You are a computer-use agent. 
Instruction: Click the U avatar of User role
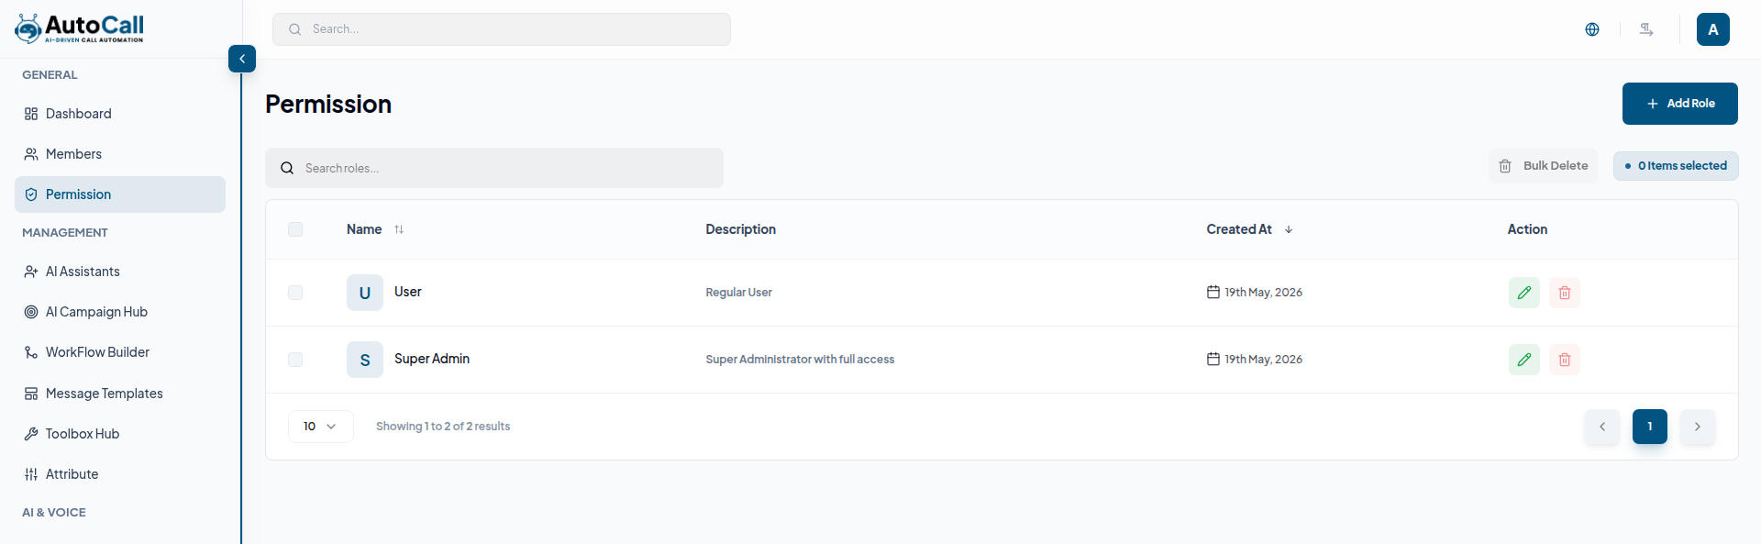click(365, 293)
